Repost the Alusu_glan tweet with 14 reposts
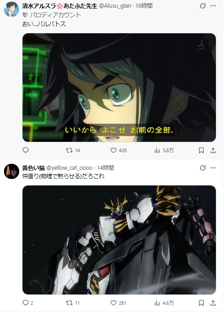This screenshot has width=224, height=312. (x=73, y=150)
